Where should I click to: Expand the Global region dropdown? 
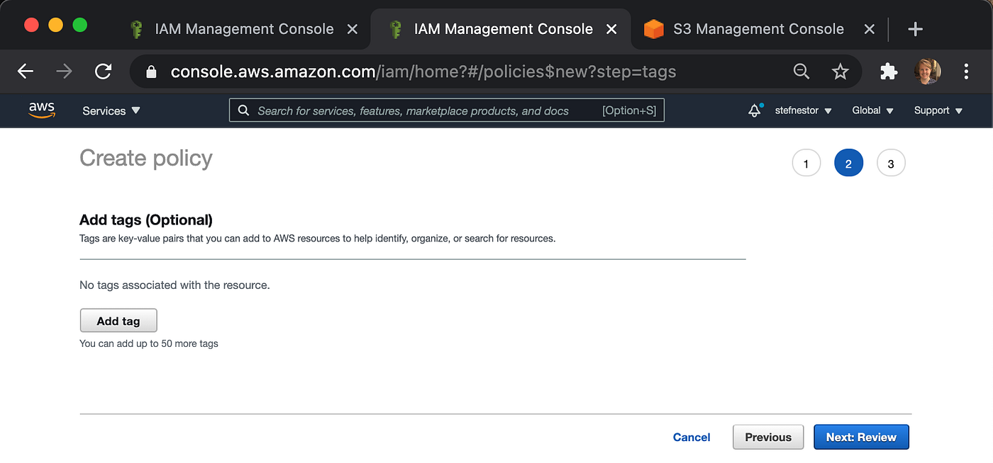[872, 110]
